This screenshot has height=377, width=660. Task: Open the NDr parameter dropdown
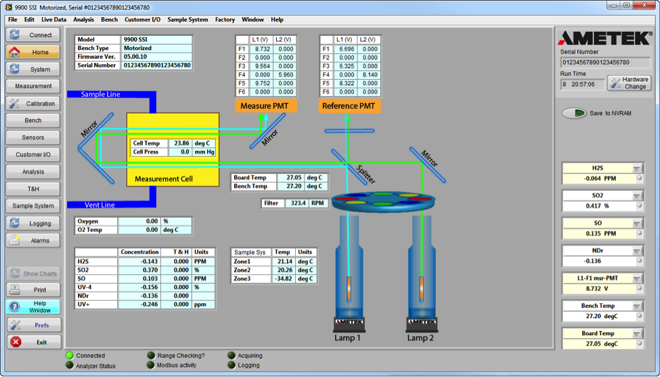tap(637, 251)
